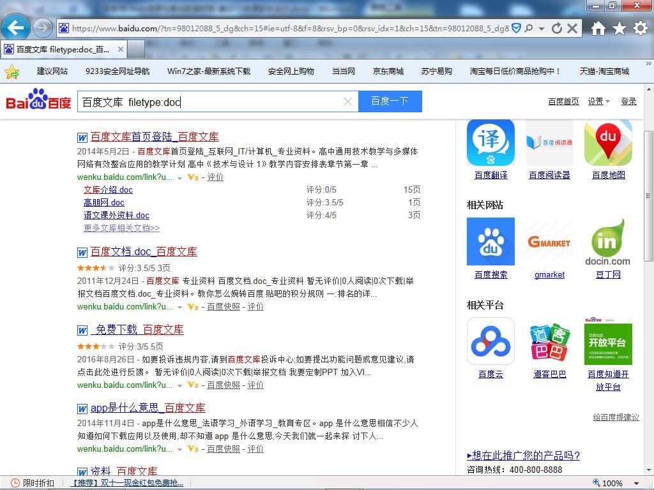Click Word icon beside 百度文库首页登陆 result
The height and width of the screenshot is (490, 654).
[x=82, y=138]
